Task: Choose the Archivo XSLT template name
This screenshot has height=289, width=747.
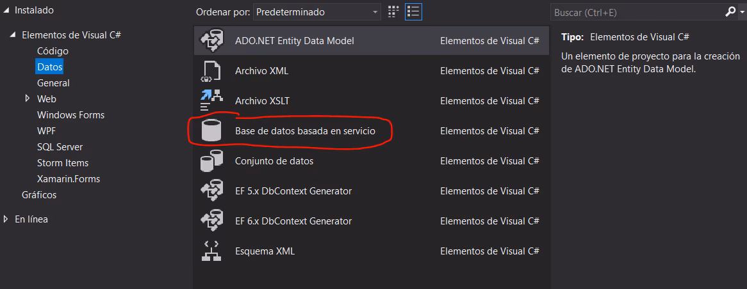Action: 262,101
